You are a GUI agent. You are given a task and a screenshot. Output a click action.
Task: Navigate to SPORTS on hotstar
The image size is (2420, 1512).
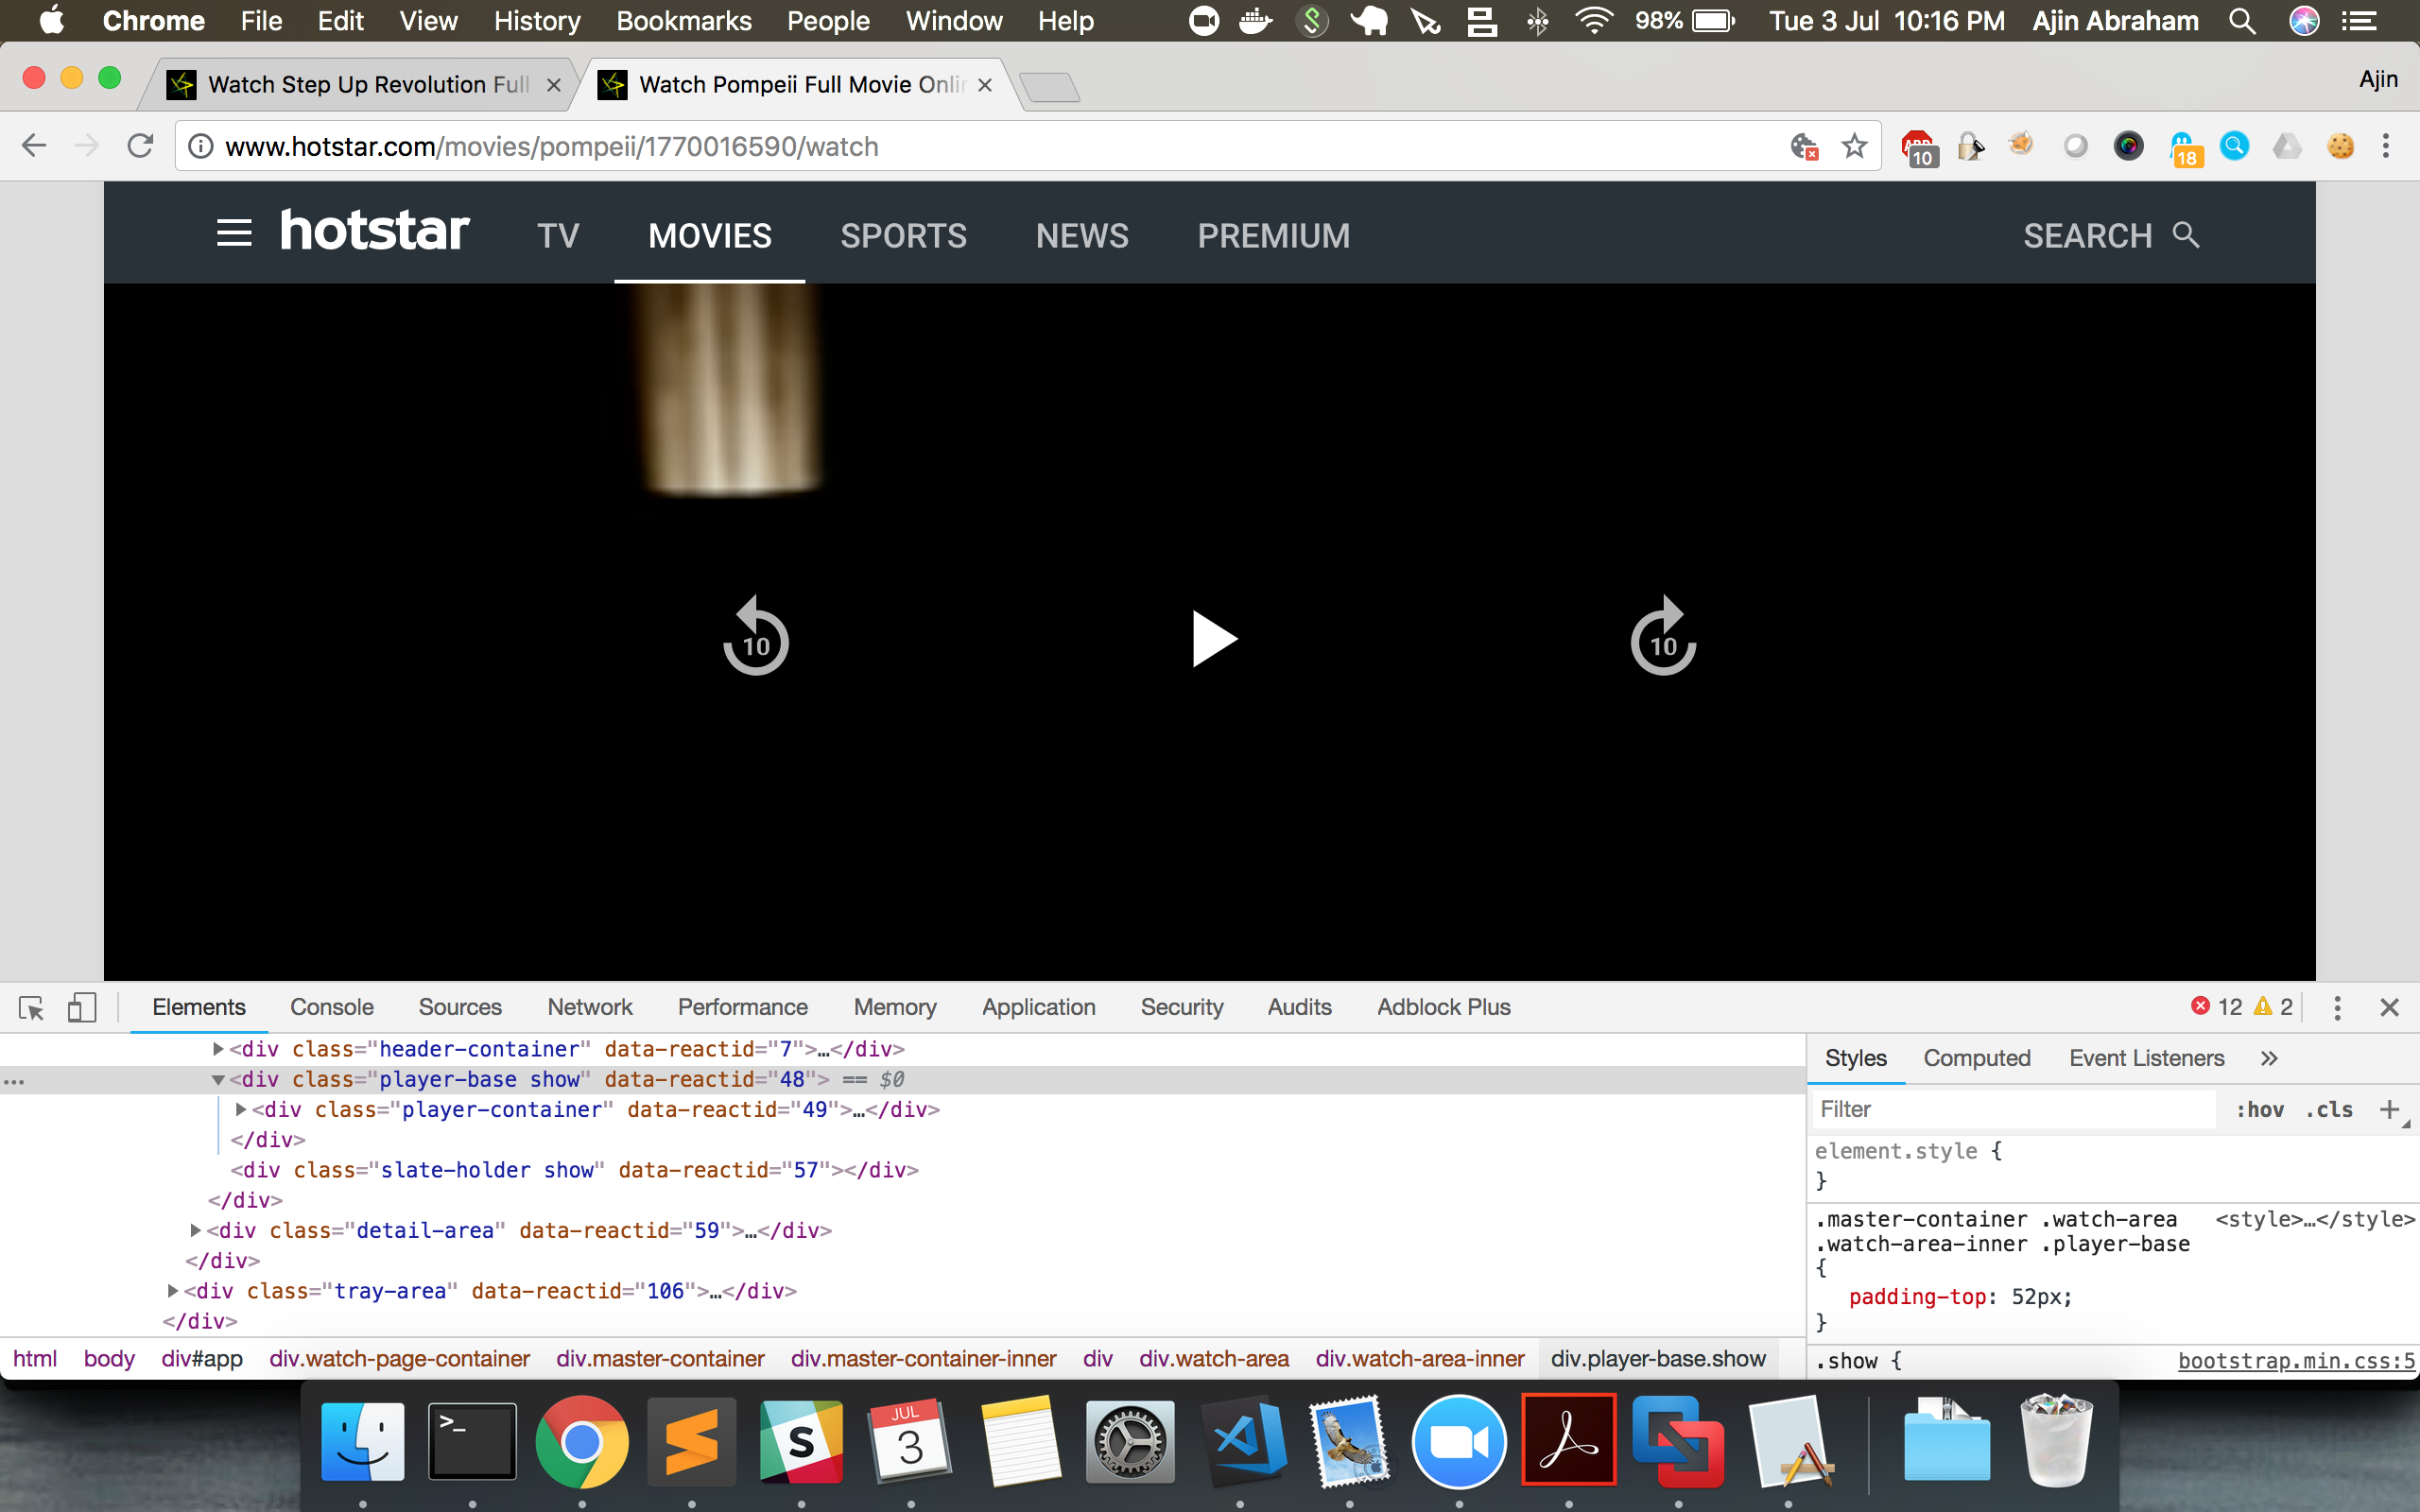(903, 236)
